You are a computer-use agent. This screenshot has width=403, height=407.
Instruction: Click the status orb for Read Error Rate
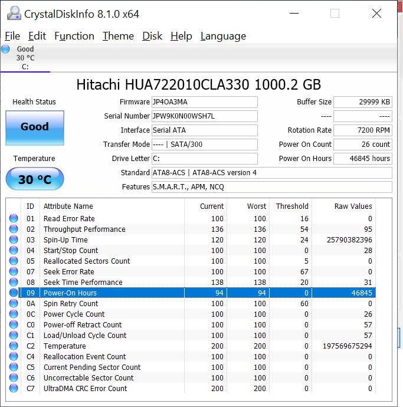click(14, 218)
